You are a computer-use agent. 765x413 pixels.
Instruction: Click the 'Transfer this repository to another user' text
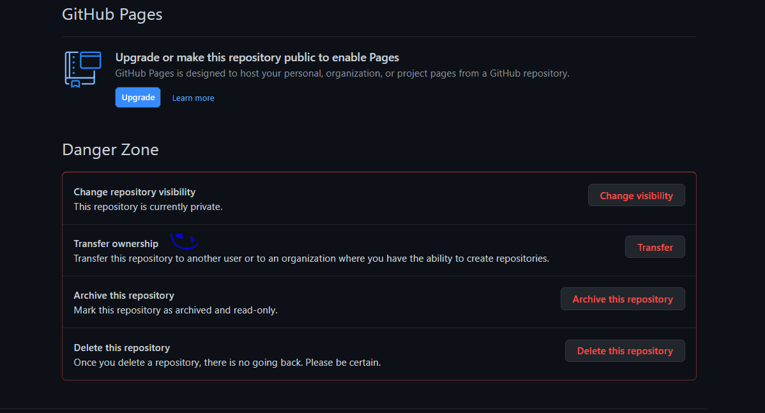click(311, 259)
